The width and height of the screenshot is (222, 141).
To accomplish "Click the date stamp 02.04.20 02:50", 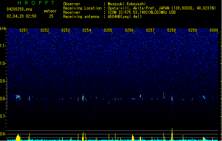I will pos(22,16).
